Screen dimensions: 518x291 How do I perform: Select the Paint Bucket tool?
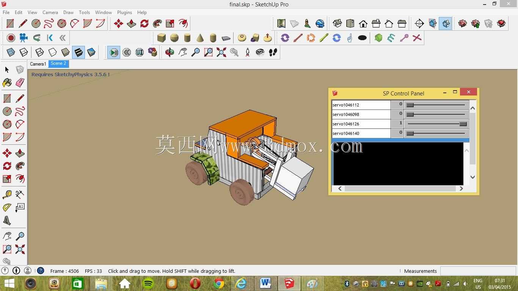coord(7,83)
